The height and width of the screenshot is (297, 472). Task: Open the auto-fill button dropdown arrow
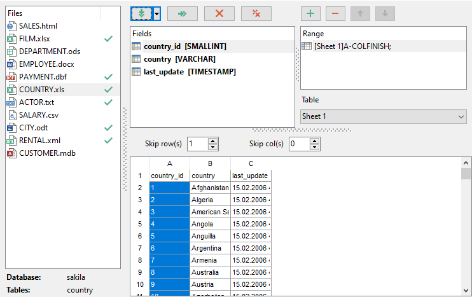[x=156, y=13]
